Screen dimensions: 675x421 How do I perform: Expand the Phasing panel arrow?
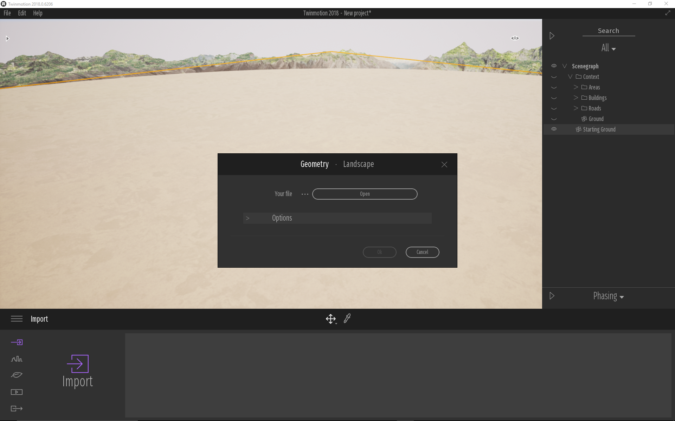552,296
